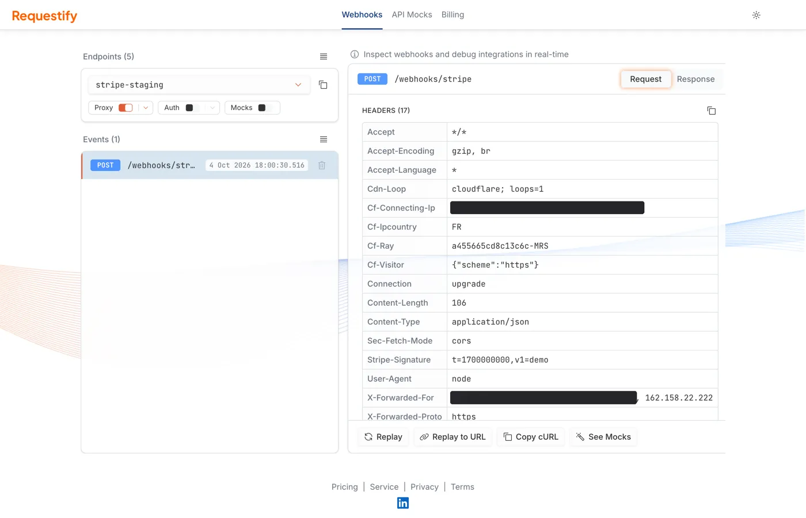Click the Replay button

click(x=383, y=437)
